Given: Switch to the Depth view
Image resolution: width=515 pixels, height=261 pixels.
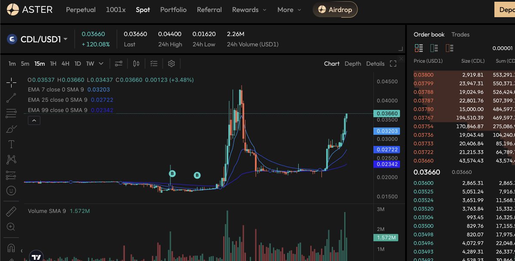Looking at the screenshot, I should click(x=353, y=64).
